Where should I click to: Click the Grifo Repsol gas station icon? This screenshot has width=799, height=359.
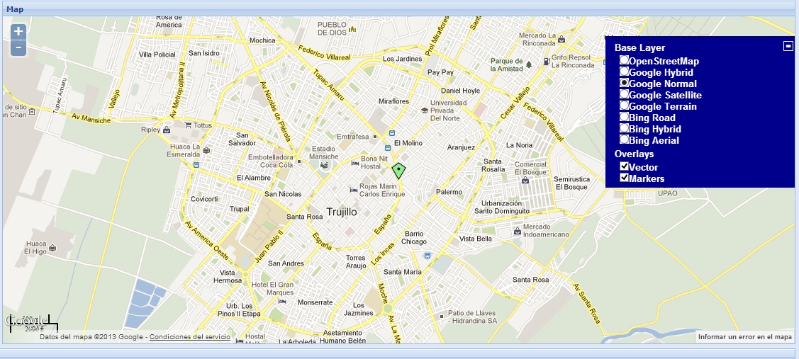coord(546,61)
